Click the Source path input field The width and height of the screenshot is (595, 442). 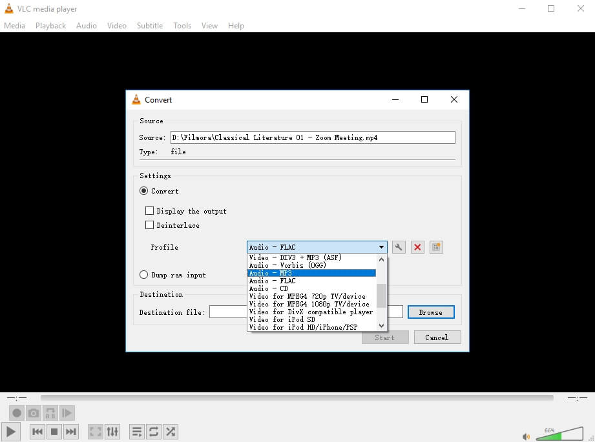pos(313,137)
